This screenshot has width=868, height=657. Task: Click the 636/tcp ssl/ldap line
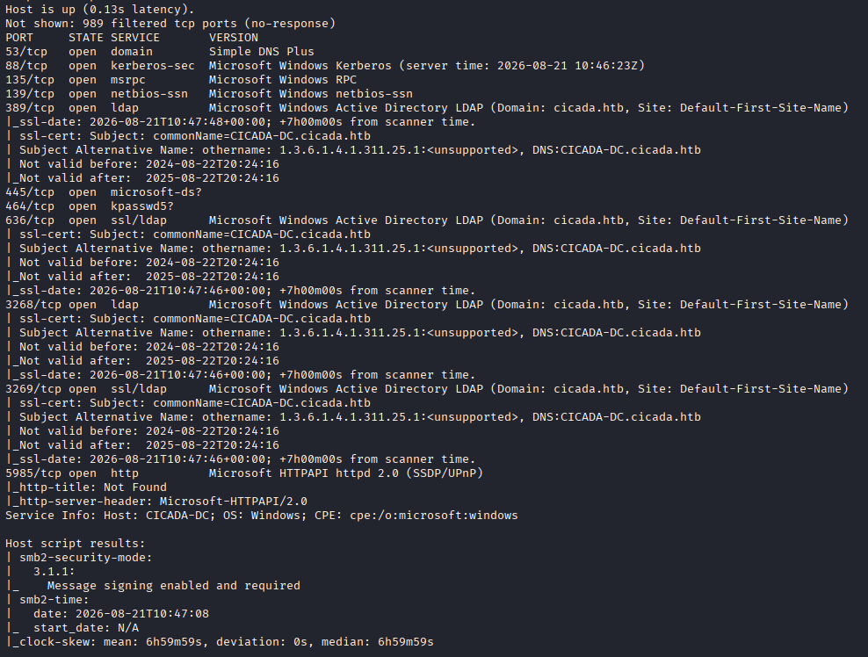[427, 220]
